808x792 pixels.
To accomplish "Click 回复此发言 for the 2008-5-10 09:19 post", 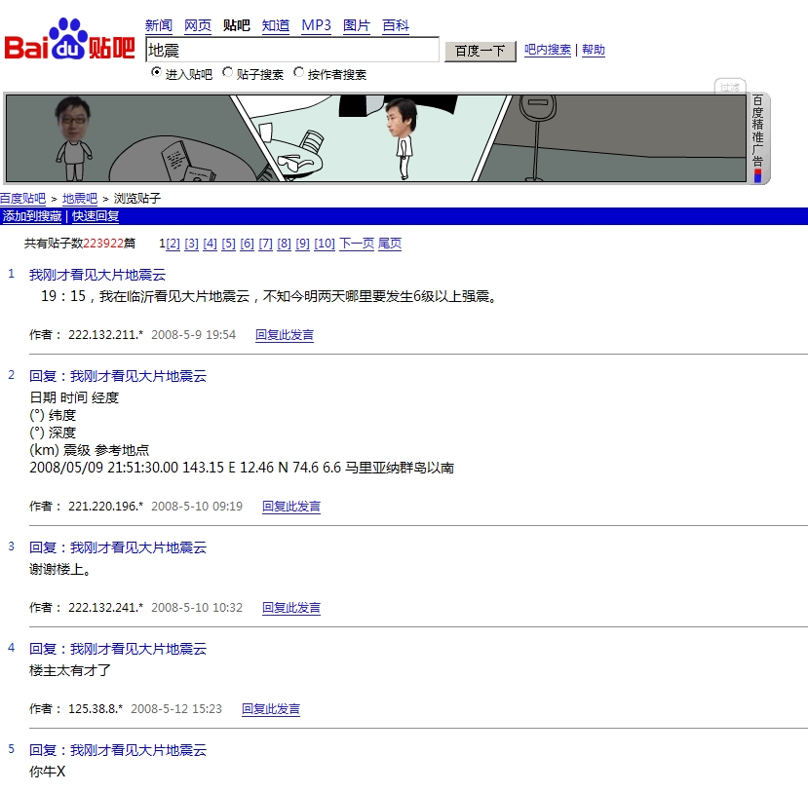I will tap(291, 507).
